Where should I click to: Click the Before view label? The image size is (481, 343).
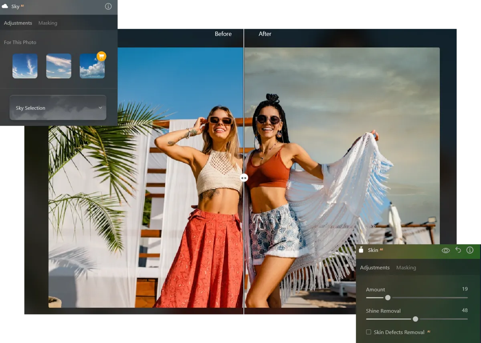[223, 34]
